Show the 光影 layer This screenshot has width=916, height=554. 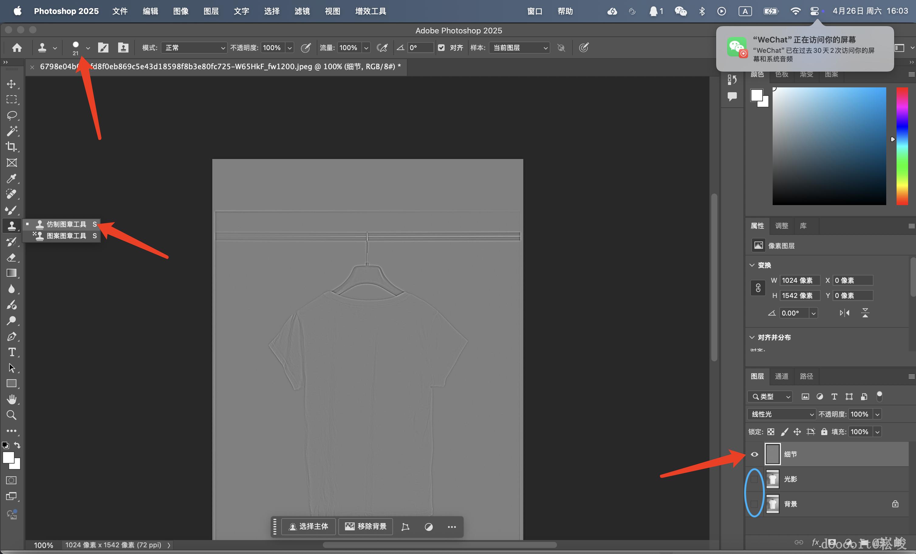pos(754,479)
